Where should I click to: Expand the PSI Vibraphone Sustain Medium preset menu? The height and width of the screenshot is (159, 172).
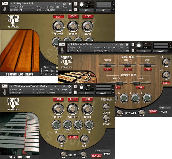click(11, 86)
